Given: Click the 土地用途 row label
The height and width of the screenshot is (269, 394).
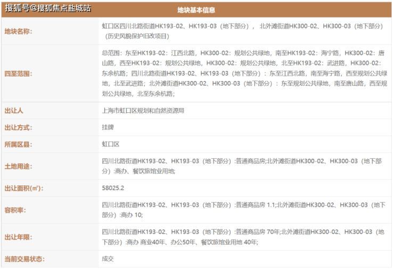Looking at the screenshot, I should pos(19,166).
